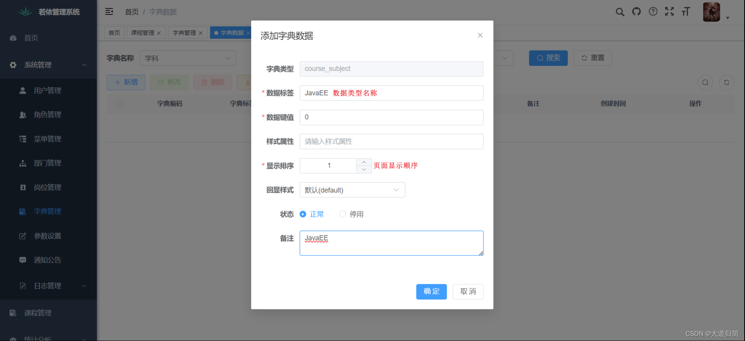The width and height of the screenshot is (745, 341).
Task: Close the 课程管理 tab
Action: click(159, 33)
